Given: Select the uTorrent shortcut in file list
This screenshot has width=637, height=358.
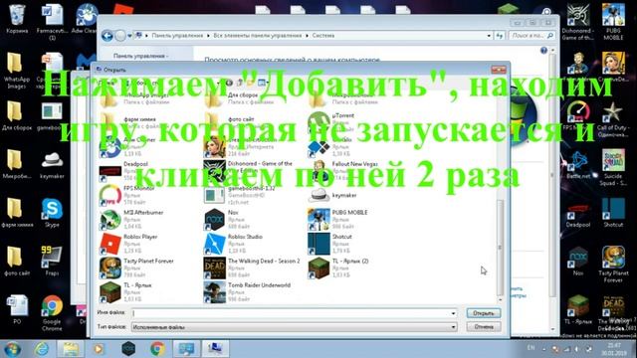Looking at the screenshot, I should click(331, 122).
